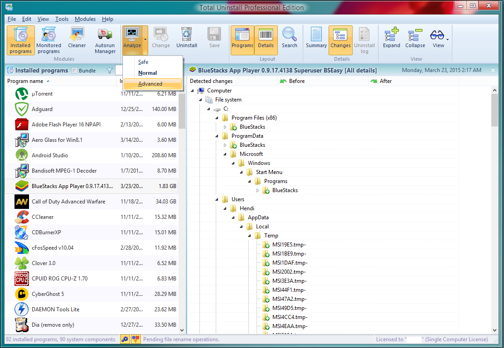Select Clover 3.0 entry
Image resolution: width=504 pixels, height=348 pixels.
(92, 263)
